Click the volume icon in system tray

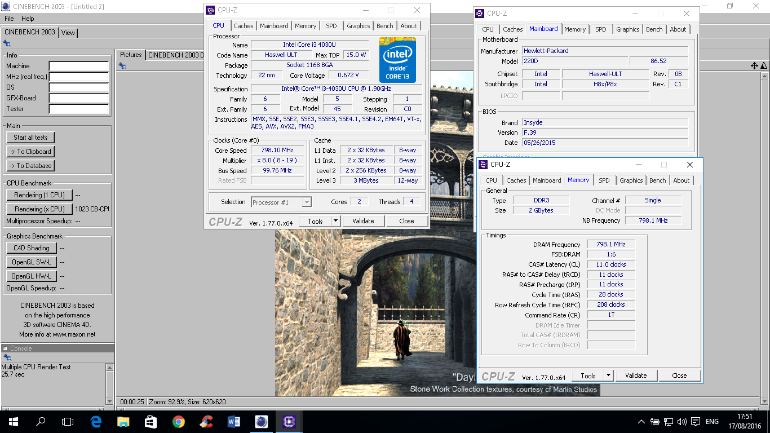coord(682,422)
